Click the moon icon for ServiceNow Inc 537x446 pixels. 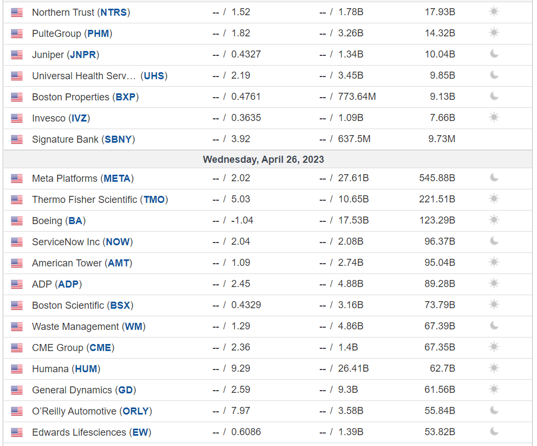tap(494, 241)
